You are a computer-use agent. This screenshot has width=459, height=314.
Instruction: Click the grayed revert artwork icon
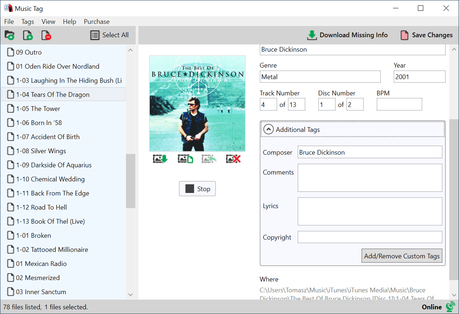point(209,159)
